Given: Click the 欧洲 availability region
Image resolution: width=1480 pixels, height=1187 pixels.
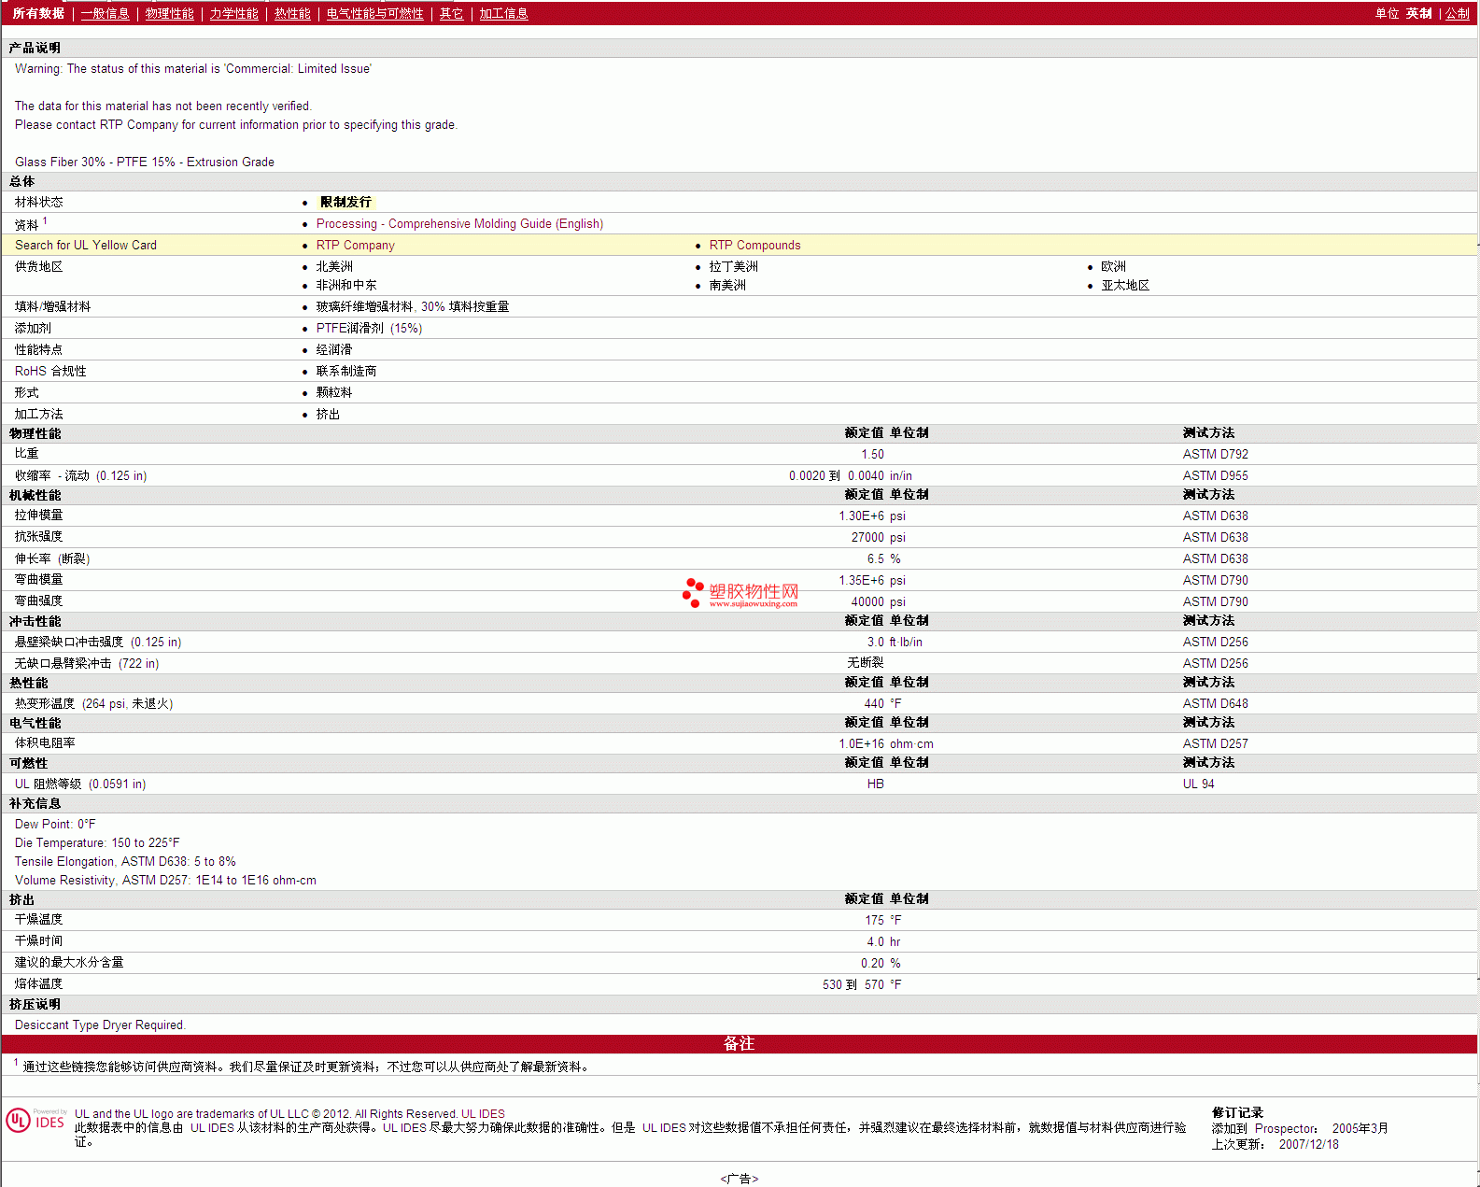Looking at the screenshot, I should (x=1113, y=266).
